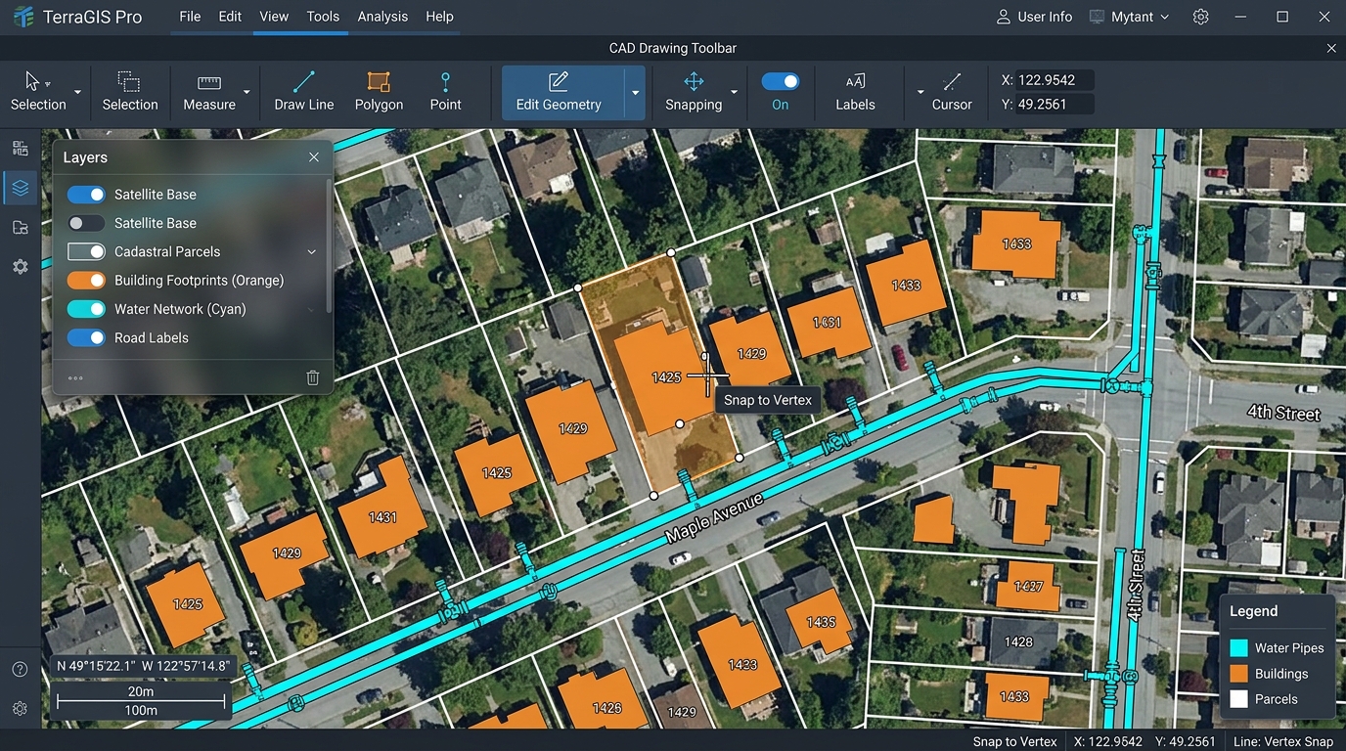
Task: Click the orange Buildings legend swatch
Action: point(1238,674)
